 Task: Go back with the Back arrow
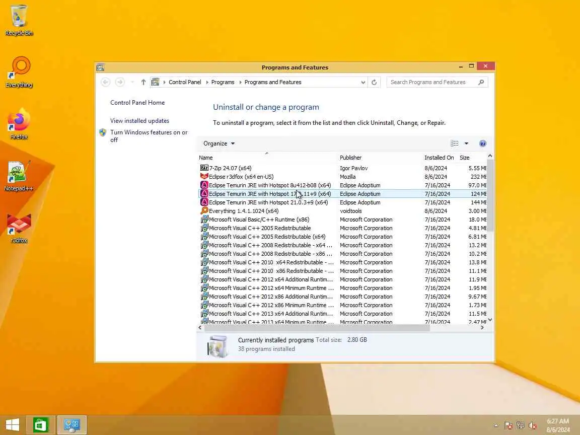pyautogui.click(x=105, y=82)
